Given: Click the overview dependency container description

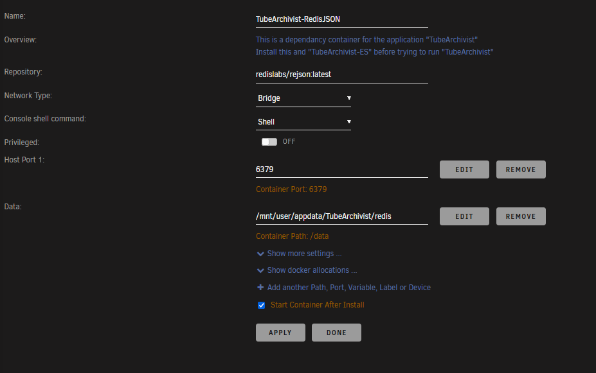Looking at the screenshot, I should pos(366,40).
